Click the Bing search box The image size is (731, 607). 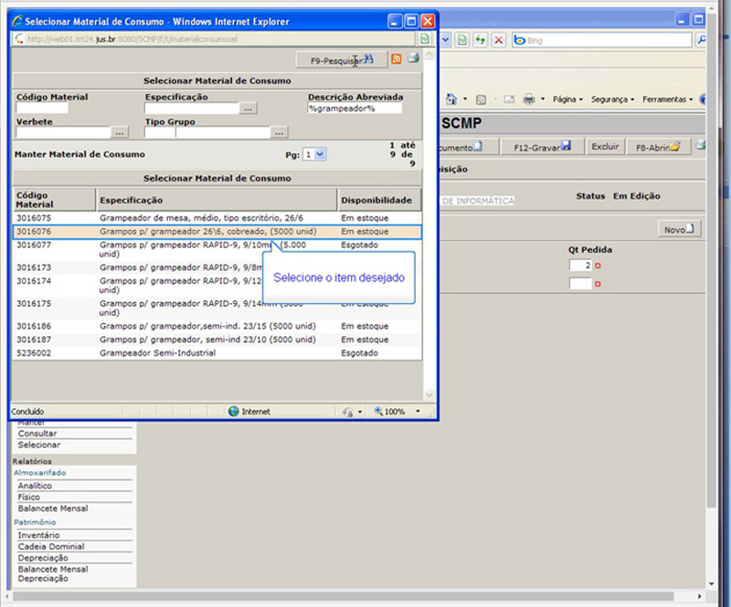pyautogui.click(x=602, y=40)
